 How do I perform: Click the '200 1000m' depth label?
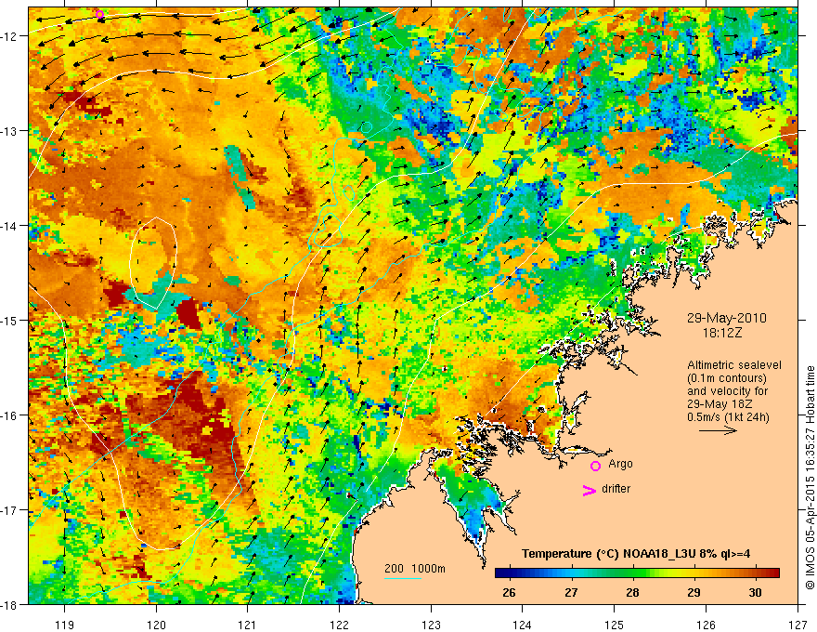pyautogui.click(x=415, y=569)
